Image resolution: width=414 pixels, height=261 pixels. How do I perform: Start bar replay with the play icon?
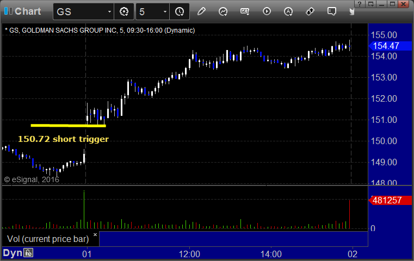[267, 11]
